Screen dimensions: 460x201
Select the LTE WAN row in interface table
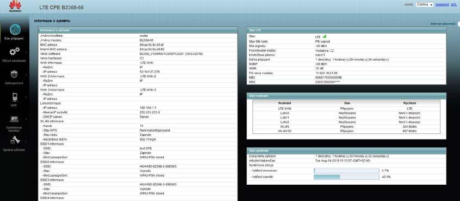coord(346,108)
